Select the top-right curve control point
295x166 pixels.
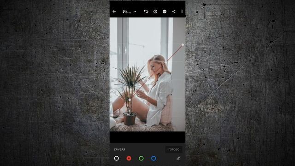click(x=183, y=45)
